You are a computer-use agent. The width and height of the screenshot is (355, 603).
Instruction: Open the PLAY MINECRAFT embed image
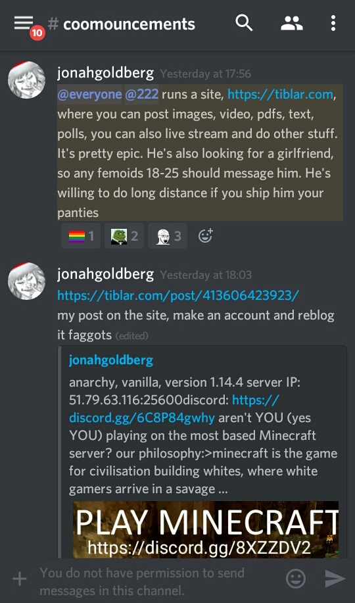[206, 529]
